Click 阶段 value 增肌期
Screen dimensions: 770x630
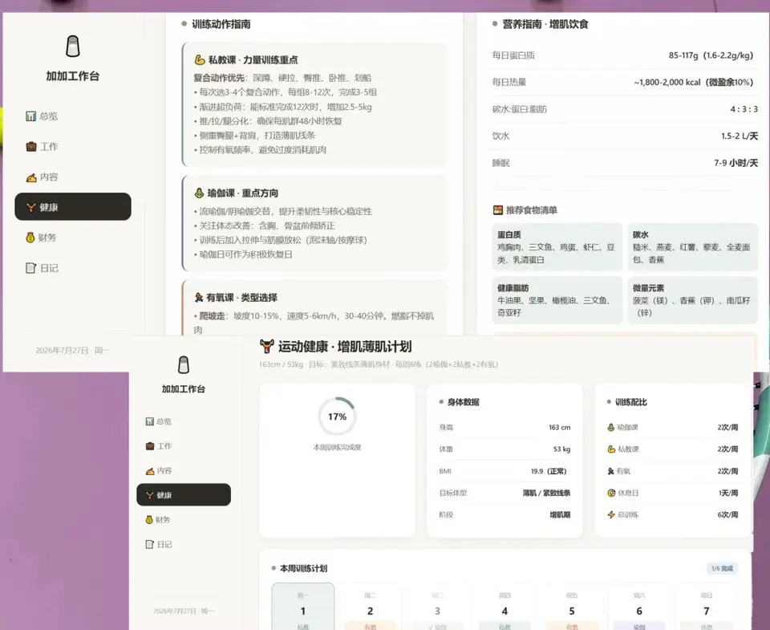tap(560, 514)
